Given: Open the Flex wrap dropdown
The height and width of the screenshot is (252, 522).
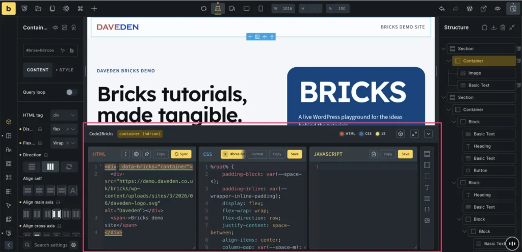Looking at the screenshot, I should (64, 143).
